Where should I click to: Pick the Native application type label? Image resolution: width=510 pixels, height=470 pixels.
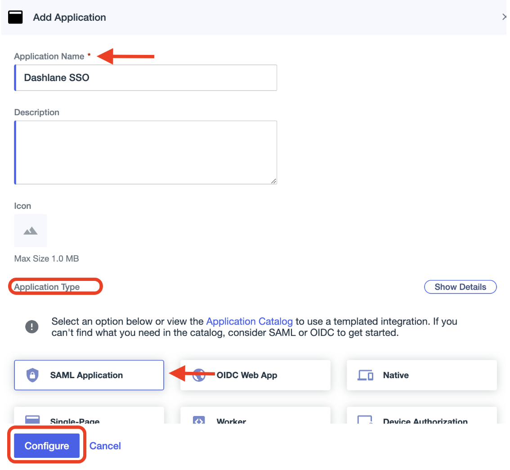(x=396, y=375)
